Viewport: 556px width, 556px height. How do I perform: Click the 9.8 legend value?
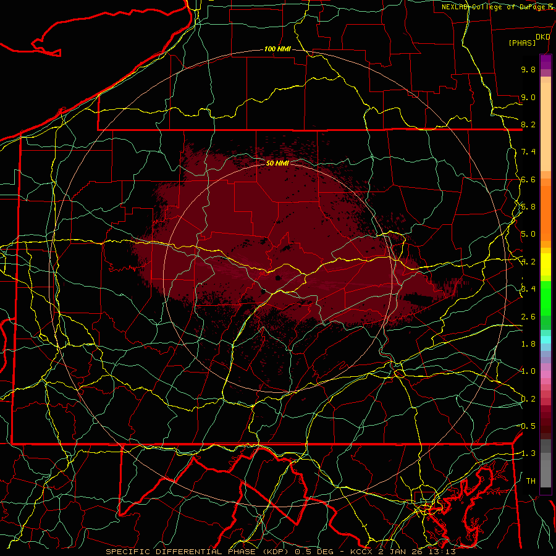(x=528, y=69)
